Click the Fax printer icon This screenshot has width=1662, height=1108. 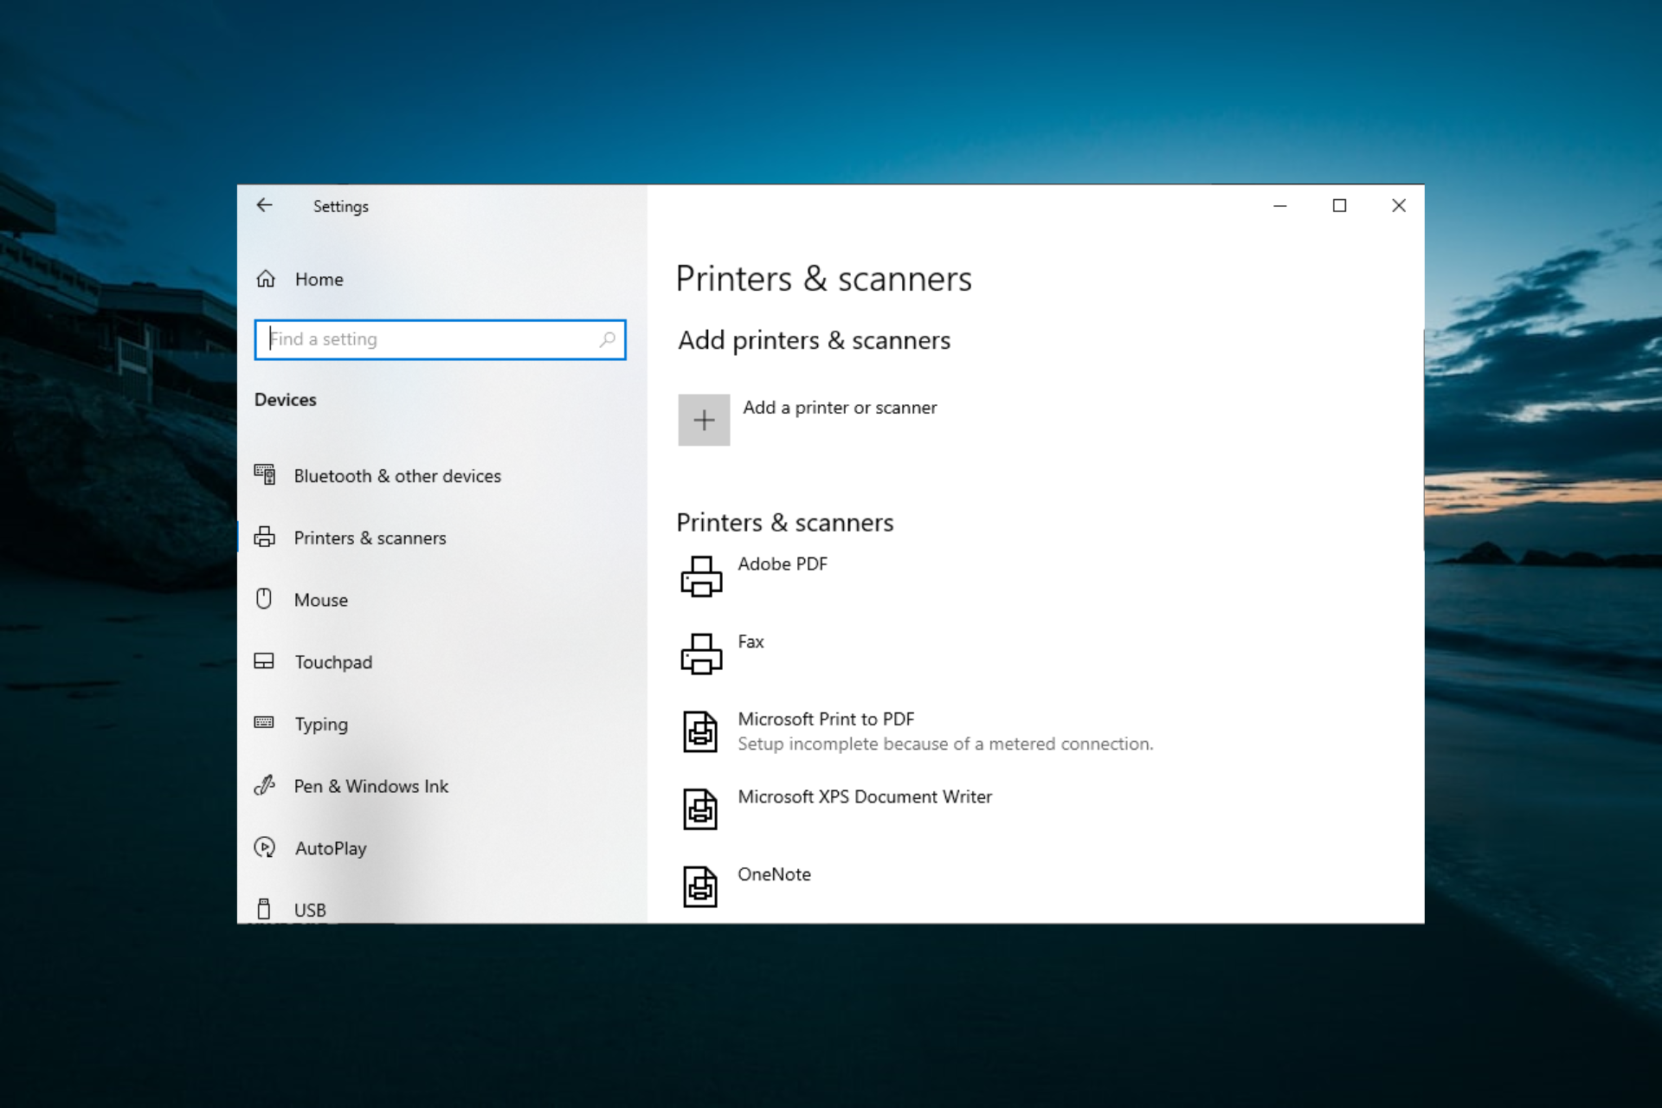tap(700, 650)
